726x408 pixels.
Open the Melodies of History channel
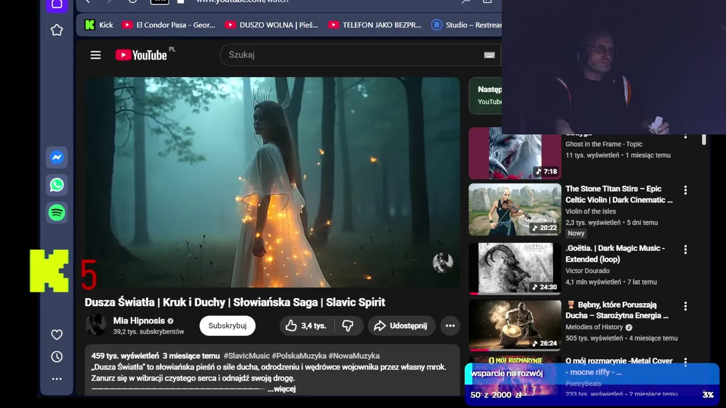(x=594, y=327)
